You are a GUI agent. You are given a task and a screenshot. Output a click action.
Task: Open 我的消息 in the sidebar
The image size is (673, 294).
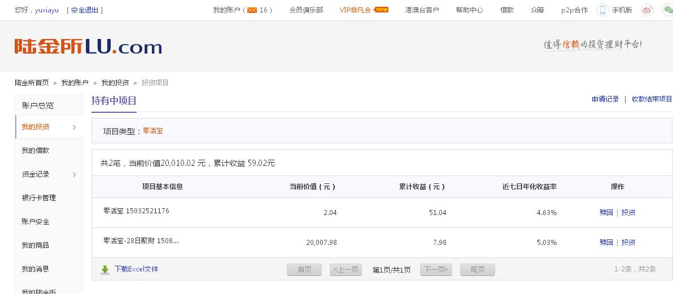[x=36, y=269]
